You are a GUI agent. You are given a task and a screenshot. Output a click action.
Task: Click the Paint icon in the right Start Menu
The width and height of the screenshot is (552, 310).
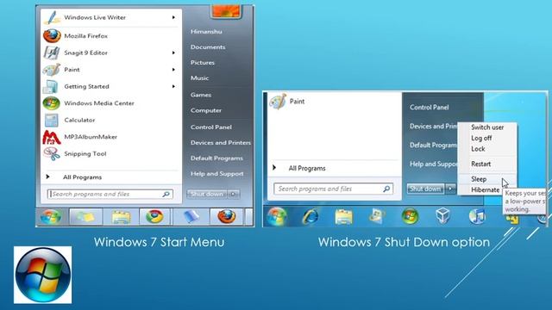click(278, 102)
